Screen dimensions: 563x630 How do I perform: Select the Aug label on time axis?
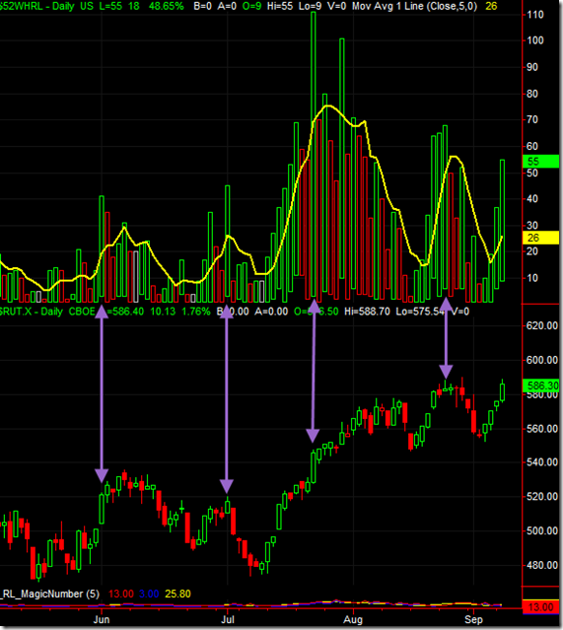(x=353, y=619)
